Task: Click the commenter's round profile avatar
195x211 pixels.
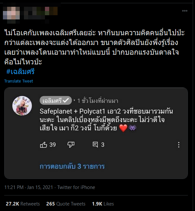Action: coord(22,106)
